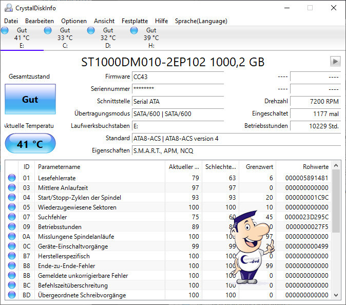Click status orb for Lesefehlerrate row
This screenshot has height=305, width=346.
(x=12, y=178)
